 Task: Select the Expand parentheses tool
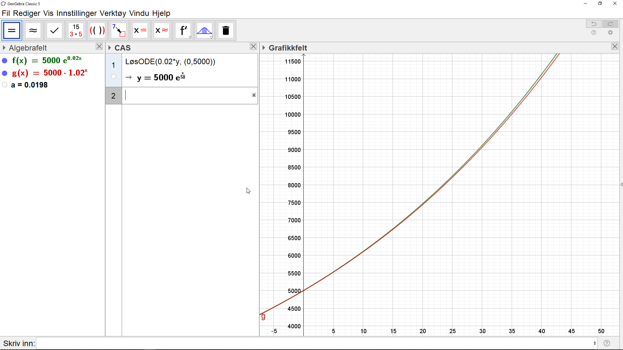97,30
